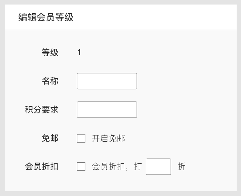Image resolution: width=241 pixels, height=196 pixels.
Task: Click the 开启免邮 checkbox label text
Action: [108, 139]
